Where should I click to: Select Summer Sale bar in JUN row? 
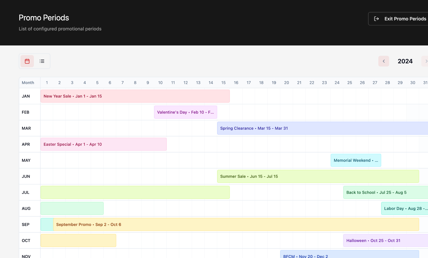(318, 176)
